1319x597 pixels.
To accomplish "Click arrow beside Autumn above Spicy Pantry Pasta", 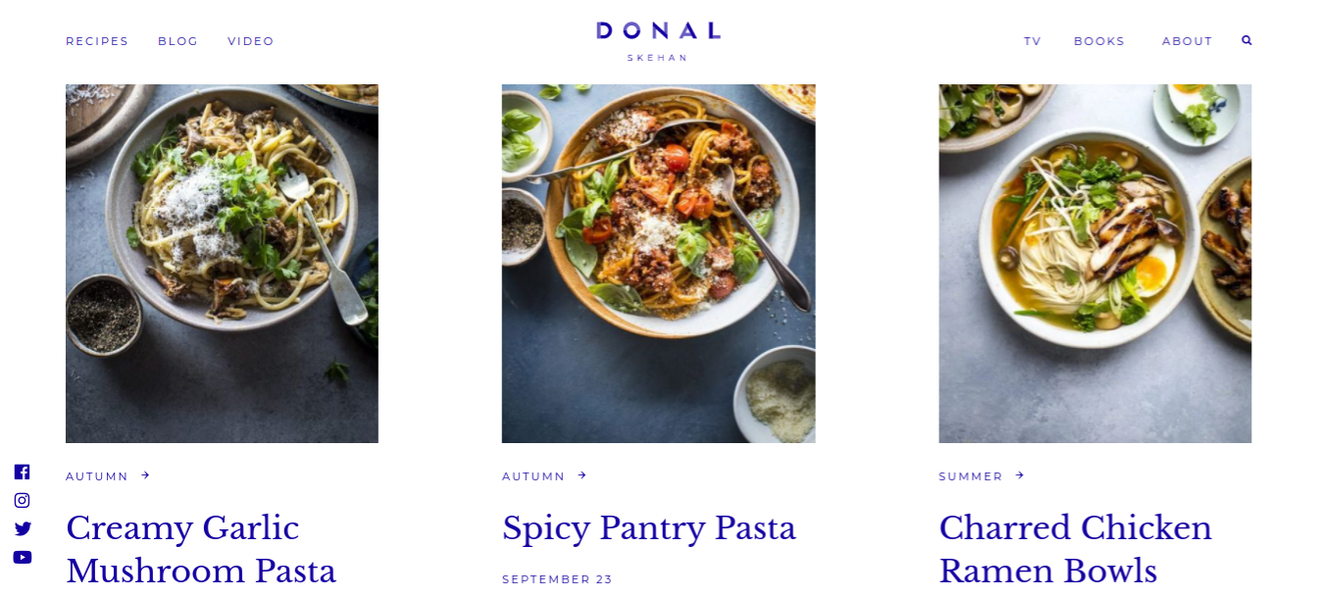I will (582, 475).
